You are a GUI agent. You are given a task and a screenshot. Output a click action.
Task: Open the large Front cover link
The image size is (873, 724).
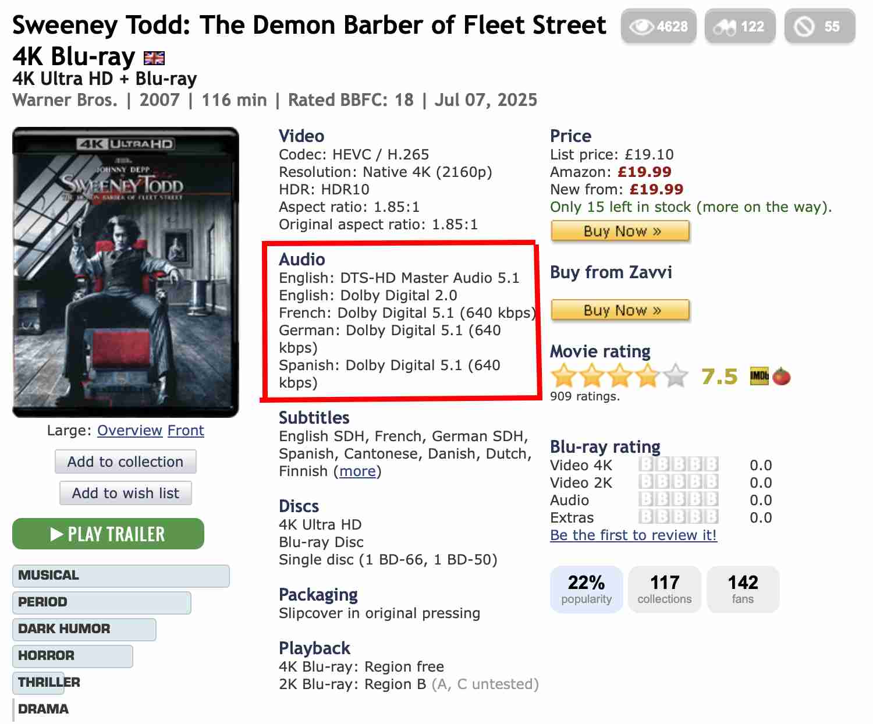pyautogui.click(x=186, y=430)
